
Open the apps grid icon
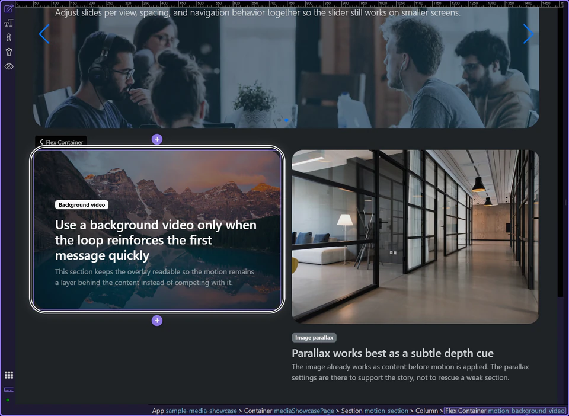point(9,375)
